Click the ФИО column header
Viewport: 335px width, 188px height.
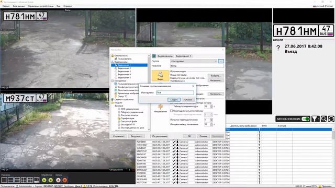[264, 126]
